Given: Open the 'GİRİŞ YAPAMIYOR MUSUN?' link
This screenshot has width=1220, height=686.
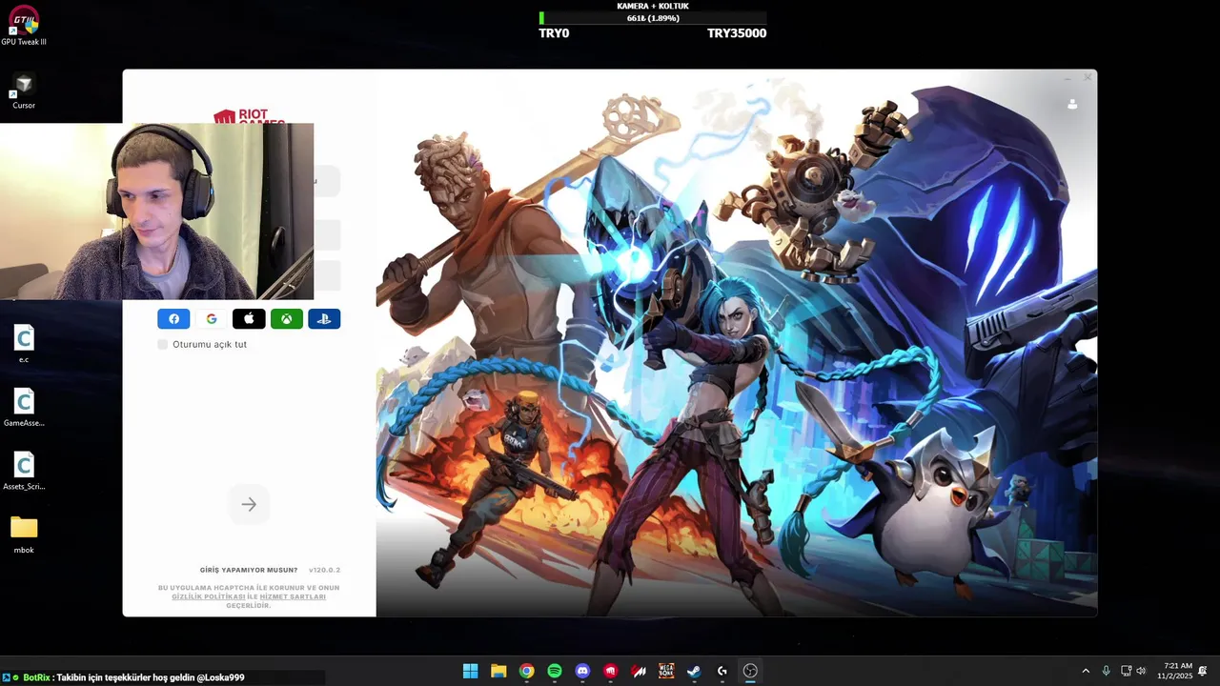Looking at the screenshot, I should click(x=249, y=570).
